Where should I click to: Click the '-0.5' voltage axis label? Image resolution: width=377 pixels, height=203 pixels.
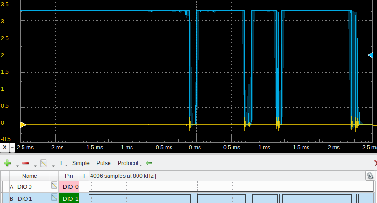pos(6,139)
